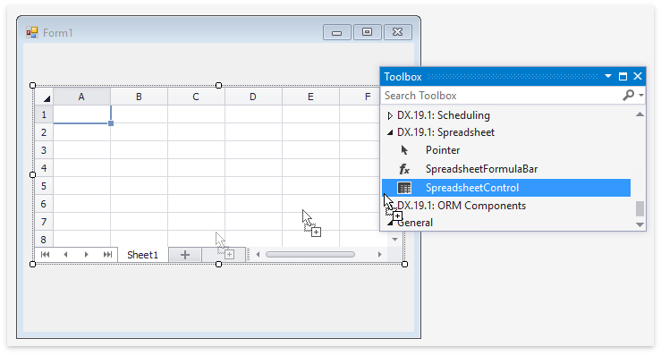Select column D header
Image resolution: width=661 pixels, height=355 pixels.
click(x=253, y=97)
